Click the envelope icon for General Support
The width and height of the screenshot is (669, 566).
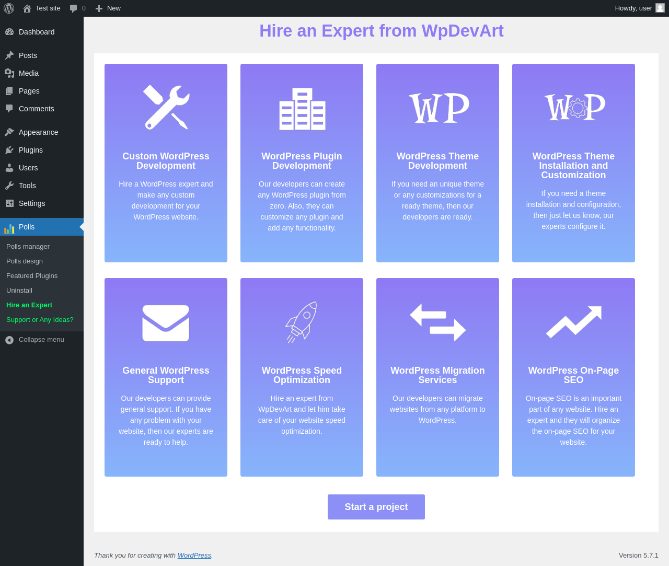pos(166,323)
